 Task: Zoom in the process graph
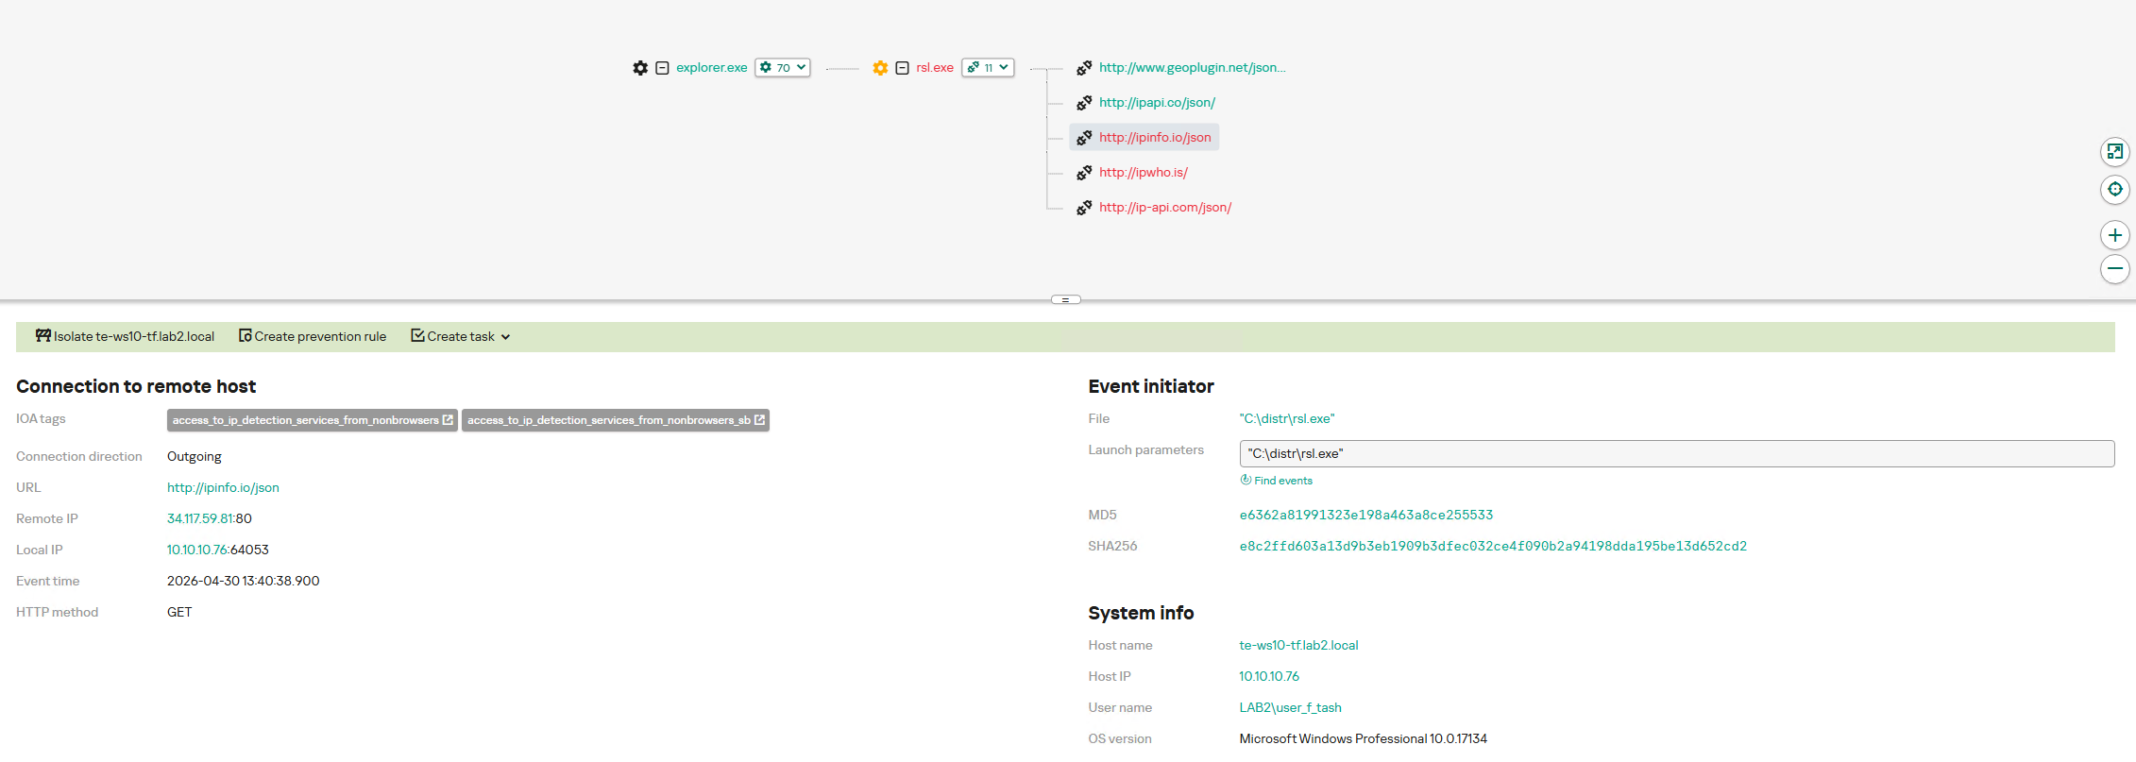[2115, 235]
